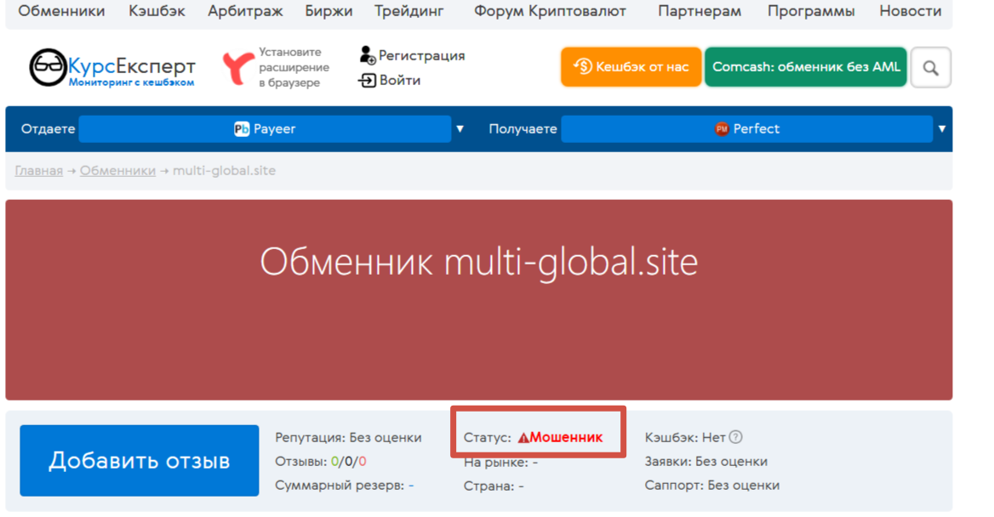Follow the Обменники breadcrumb link
This screenshot has width=994, height=517.
[118, 170]
